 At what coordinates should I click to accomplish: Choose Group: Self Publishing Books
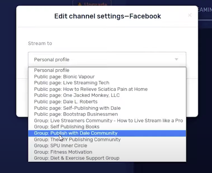[107, 127]
